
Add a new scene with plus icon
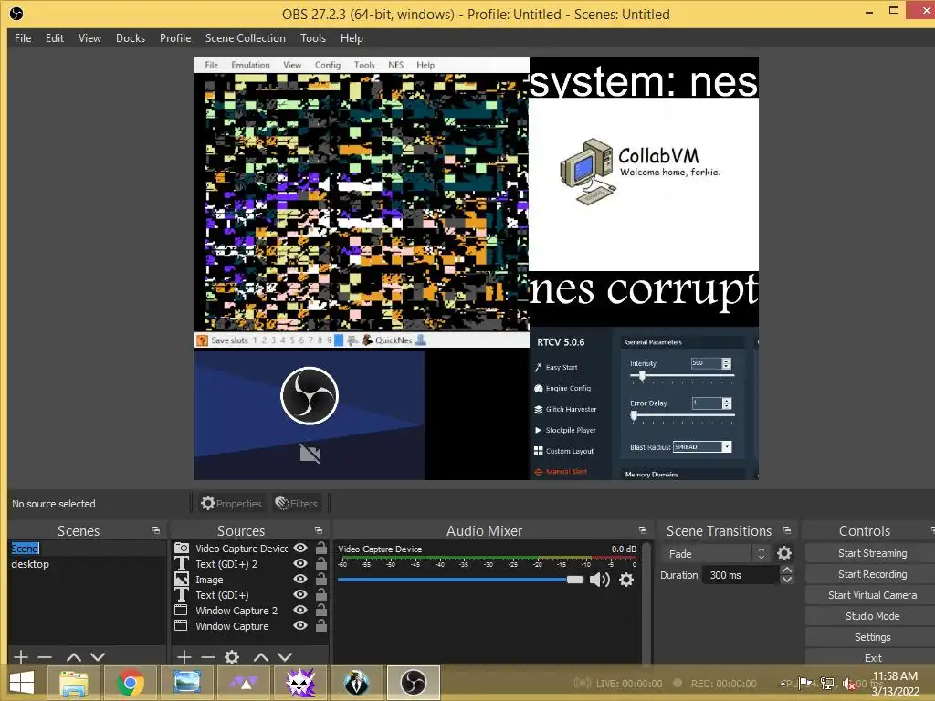click(21, 657)
